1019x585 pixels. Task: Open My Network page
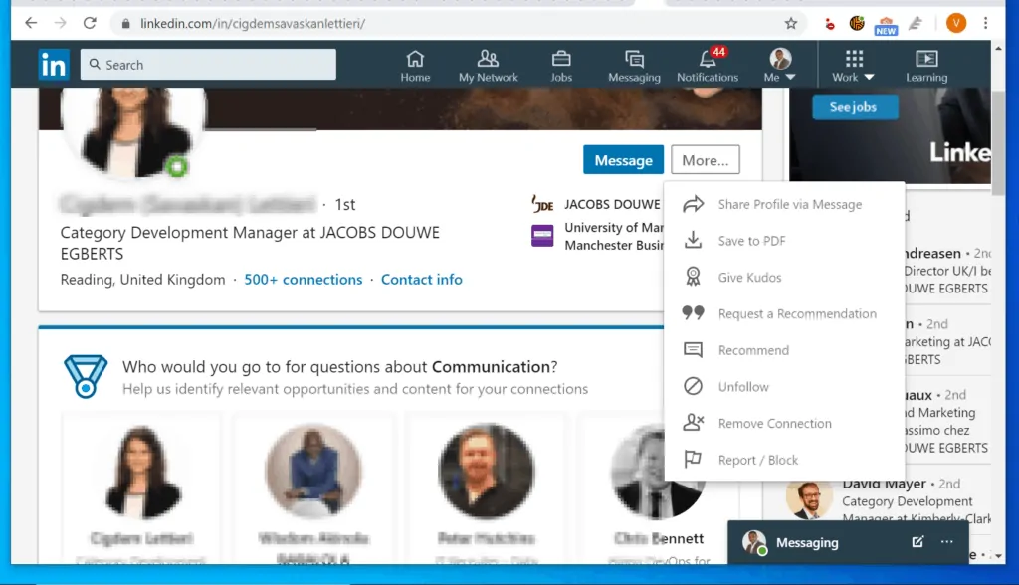tap(488, 67)
